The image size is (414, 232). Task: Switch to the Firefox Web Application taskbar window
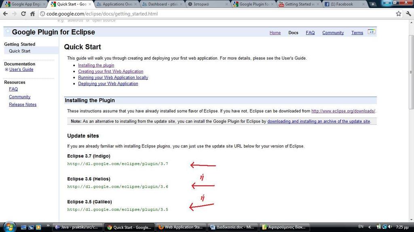181,227
